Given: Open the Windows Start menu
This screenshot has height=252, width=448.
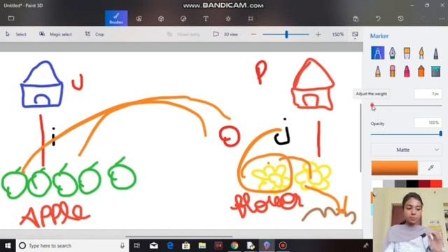Looking at the screenshot, I should (x=8, y=246).
